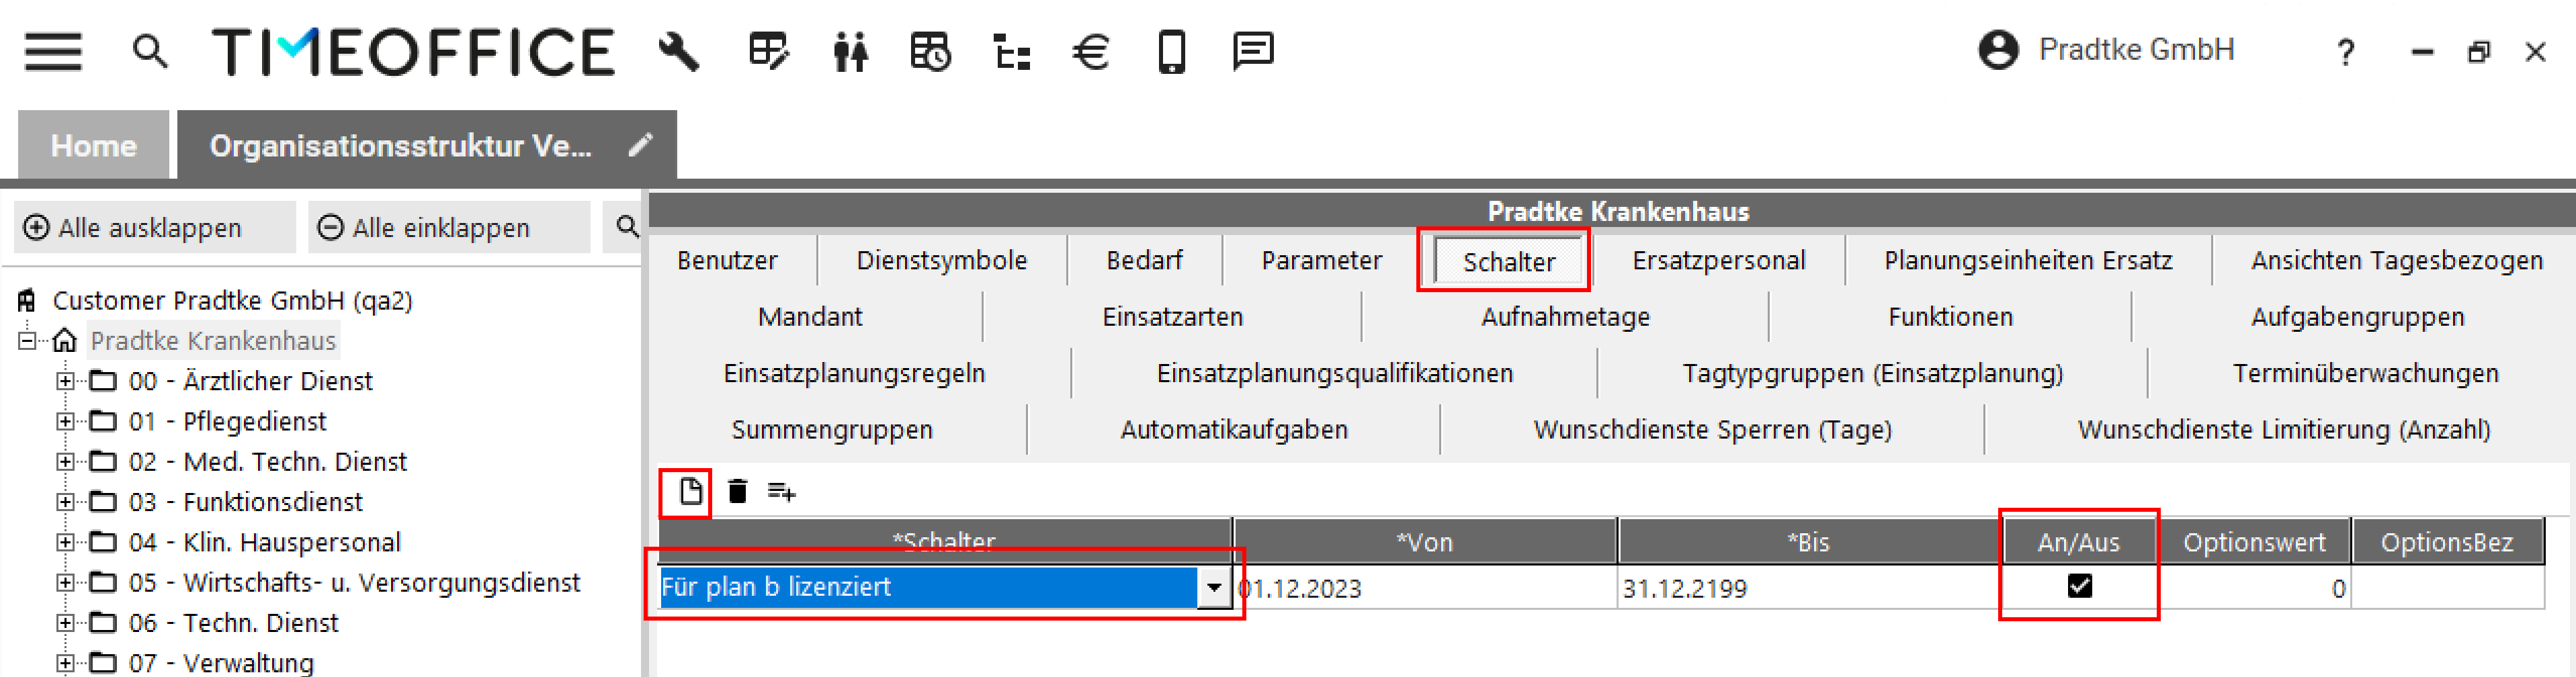Click the search magnifier icon beside TIMEOFFICE logo
This screenshot has width=2576, height=677.
[150, 50]
